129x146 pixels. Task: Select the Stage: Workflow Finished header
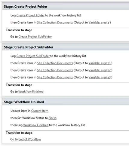66,102
